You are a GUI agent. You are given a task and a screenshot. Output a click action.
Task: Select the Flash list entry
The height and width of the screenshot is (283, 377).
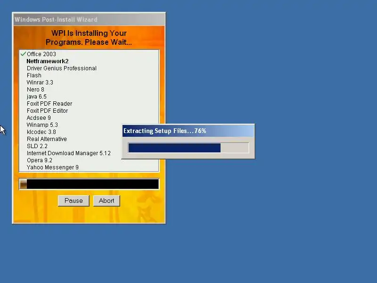pos(34,75)
